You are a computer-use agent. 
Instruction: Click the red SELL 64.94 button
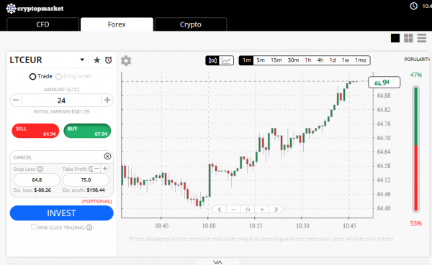[35, 131]
